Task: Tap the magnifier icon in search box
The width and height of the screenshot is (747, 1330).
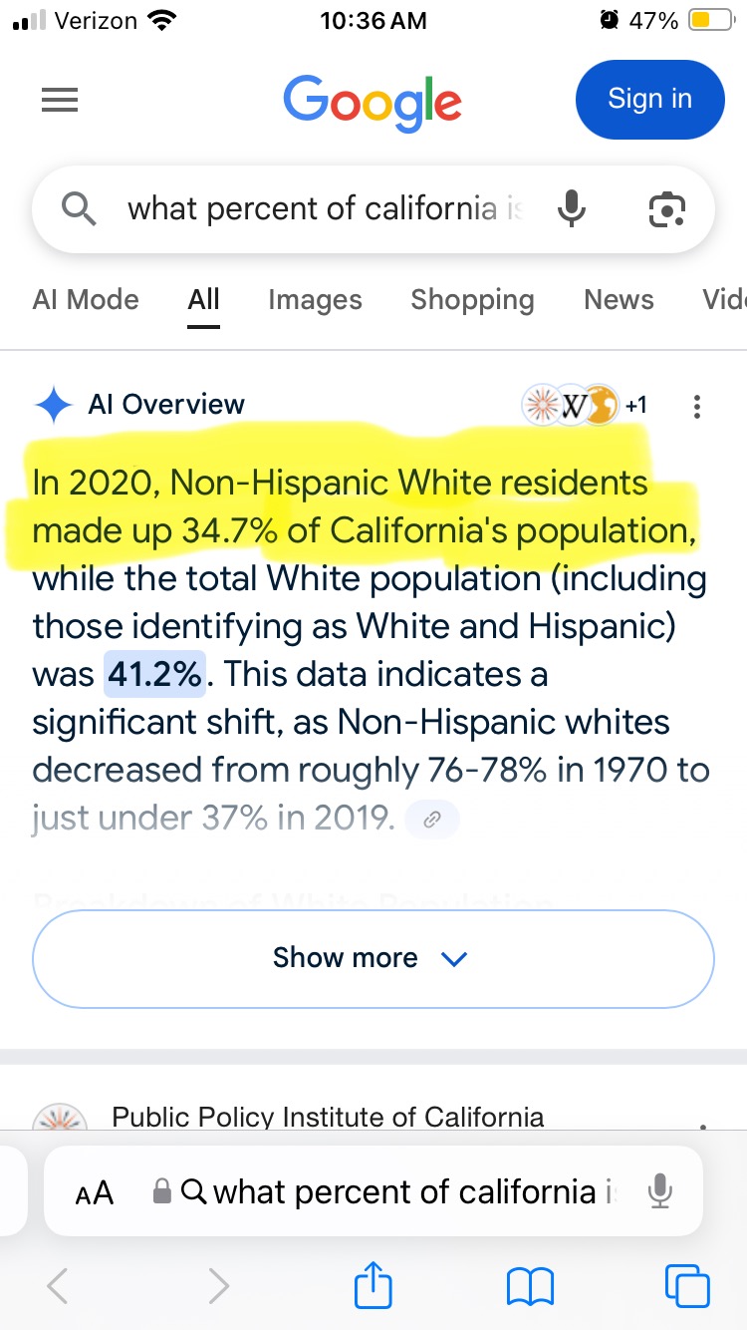Action: tap(79, 209)
